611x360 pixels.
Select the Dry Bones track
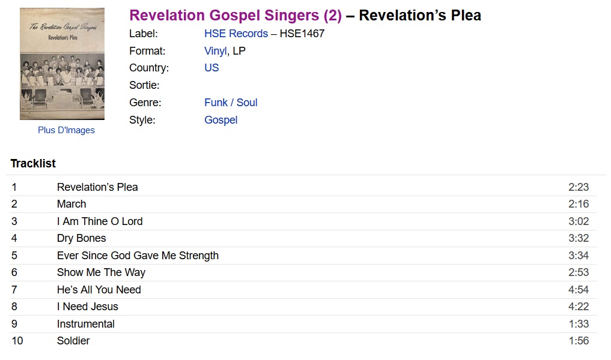click(x=303, y=238)
